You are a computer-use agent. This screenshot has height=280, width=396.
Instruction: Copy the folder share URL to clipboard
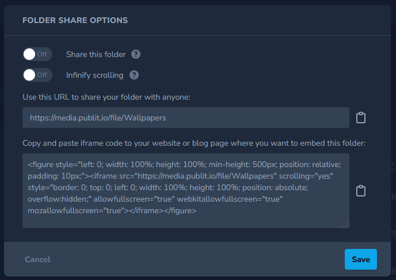point(361,118)
